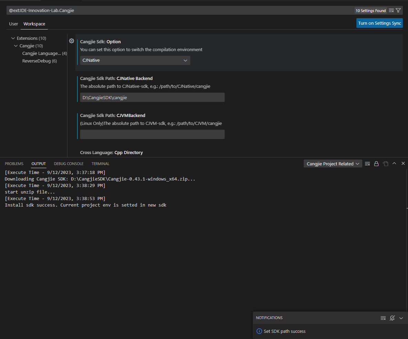Open gear menu for Cangjie Sdk Option

[72, 41]
